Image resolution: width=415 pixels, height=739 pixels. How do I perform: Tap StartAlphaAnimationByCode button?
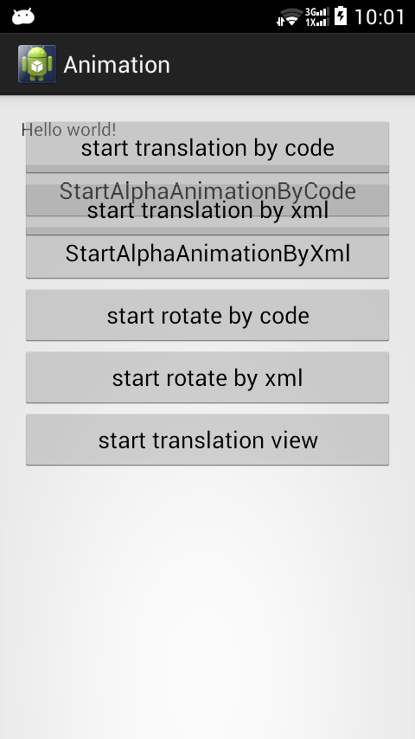click(x=207, y=190)
